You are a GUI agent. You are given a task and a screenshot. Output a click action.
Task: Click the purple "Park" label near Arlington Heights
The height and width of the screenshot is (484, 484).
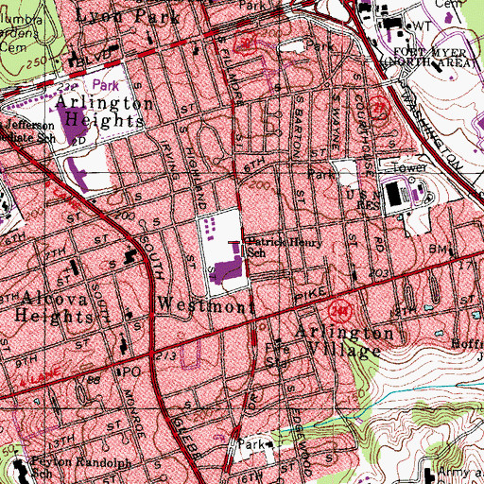[x=106, y=85]
